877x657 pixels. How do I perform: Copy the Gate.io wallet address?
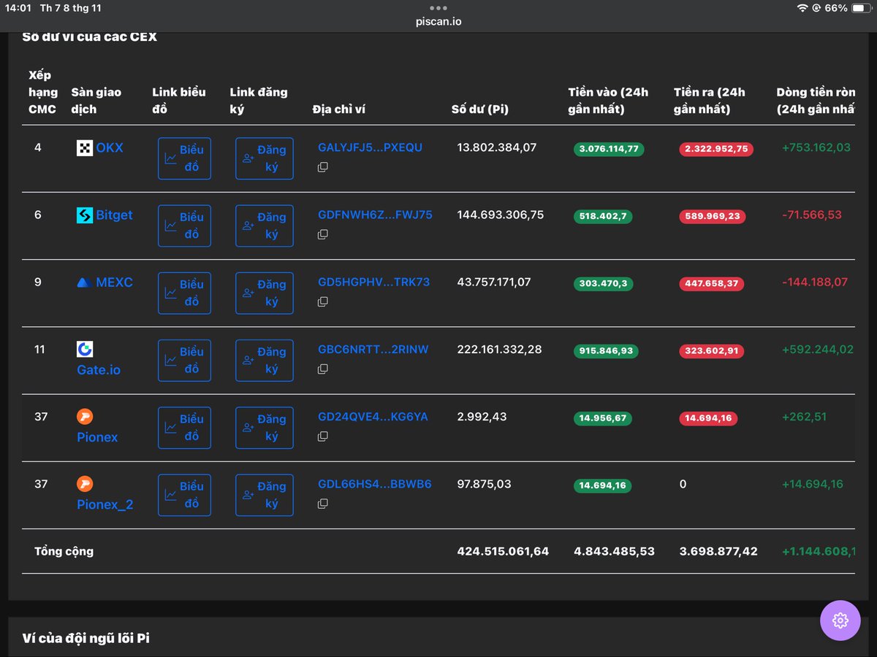click(x=322, y=369)
